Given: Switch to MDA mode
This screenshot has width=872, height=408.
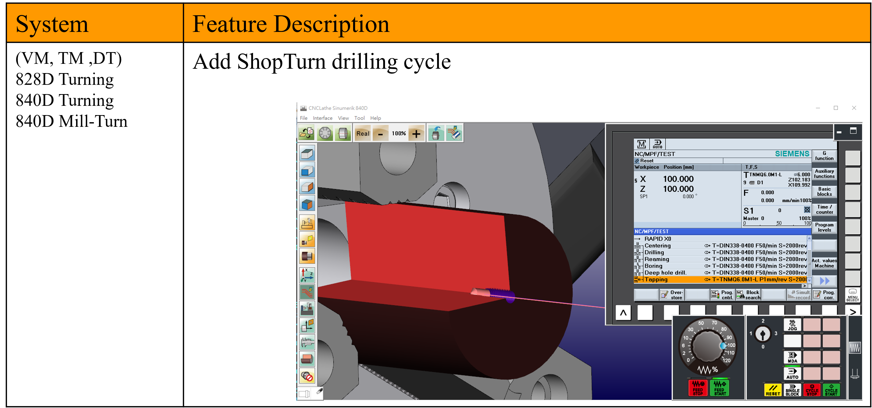Looking at the screenshot, I should pyautogui.click(x=792, y=358).
